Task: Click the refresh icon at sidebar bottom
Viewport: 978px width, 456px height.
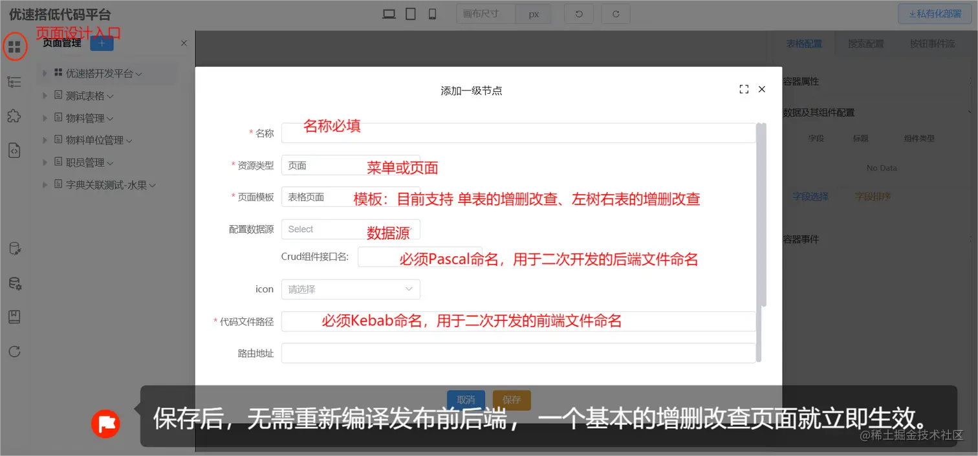Action: [15, 351]
